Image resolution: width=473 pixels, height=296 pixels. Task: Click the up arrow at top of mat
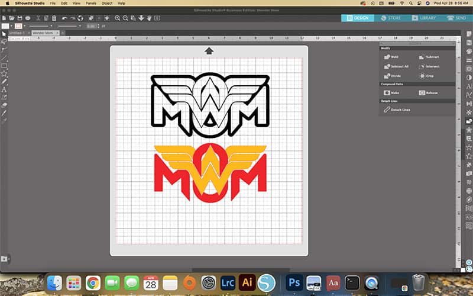[x=209, y=51]
